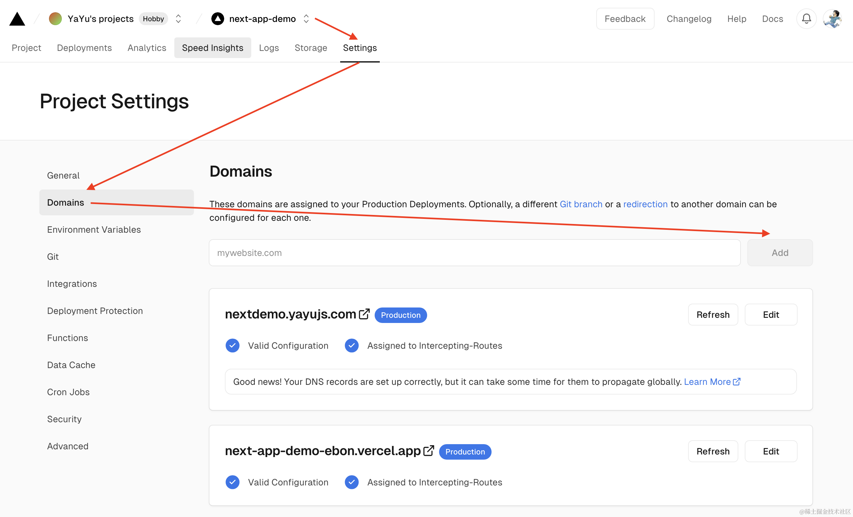Switch to the Deployments tab
Viewport: 853px width, 517px height.
tap(84, 48)
